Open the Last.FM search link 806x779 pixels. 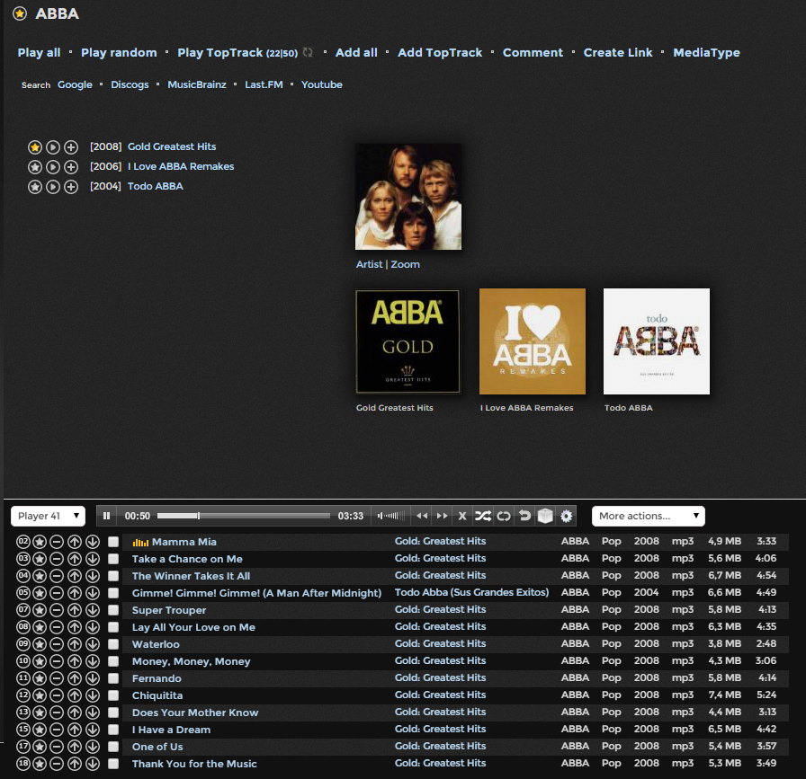[264, 85]
